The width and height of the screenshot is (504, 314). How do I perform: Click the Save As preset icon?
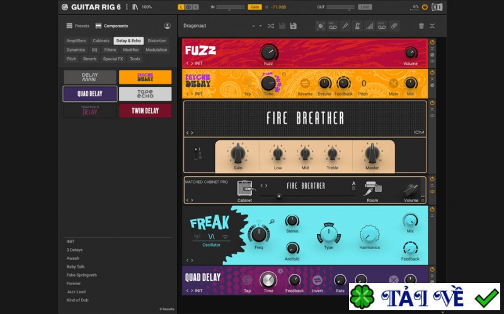(x=293, y=26)
